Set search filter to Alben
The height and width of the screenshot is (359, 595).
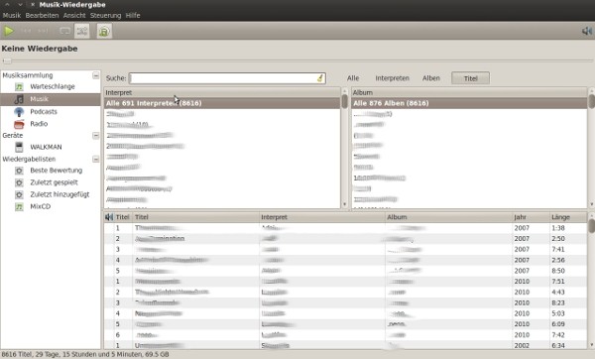(431, 78)
